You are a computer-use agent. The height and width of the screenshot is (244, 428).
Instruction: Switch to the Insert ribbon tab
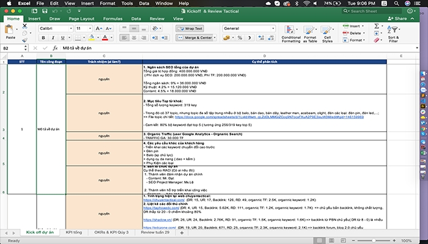pos(34,18)
